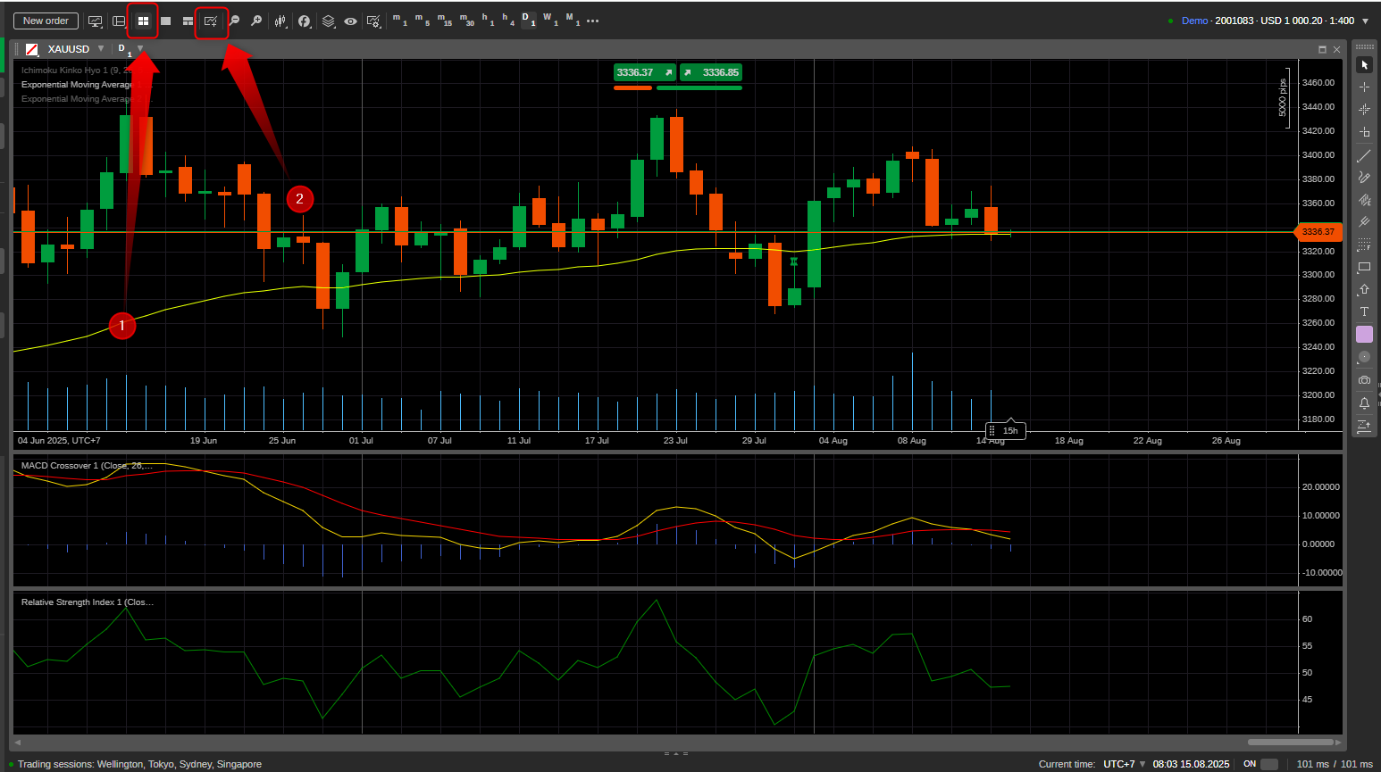Viewport: 1381px width, 772px height.
Task: Open the object layers menu
Action: 329,21
